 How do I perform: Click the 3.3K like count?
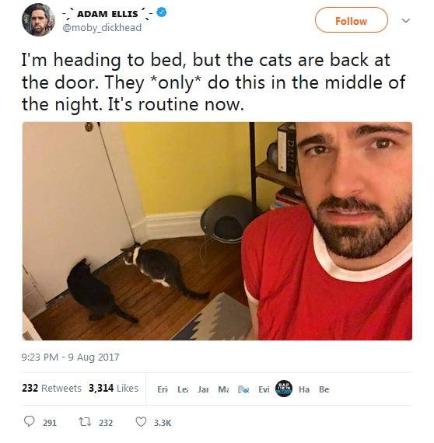pyautogui.click(x=163, y=423)
